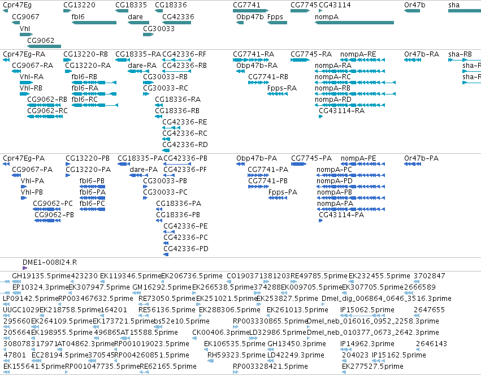Click the Fpps gene label
This screenshot has height=375, width=481.
click(275, 17)
